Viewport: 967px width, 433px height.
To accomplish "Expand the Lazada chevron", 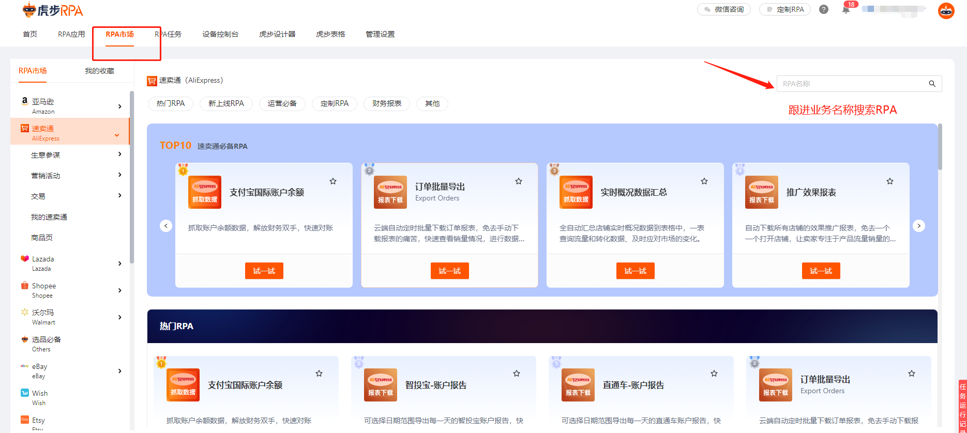I will click(119, 264).
